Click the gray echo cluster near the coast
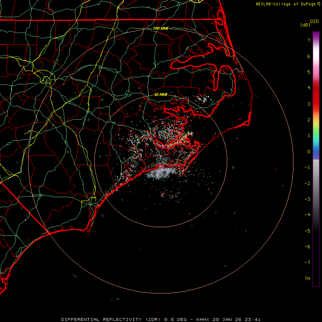 tap(162, 172)
